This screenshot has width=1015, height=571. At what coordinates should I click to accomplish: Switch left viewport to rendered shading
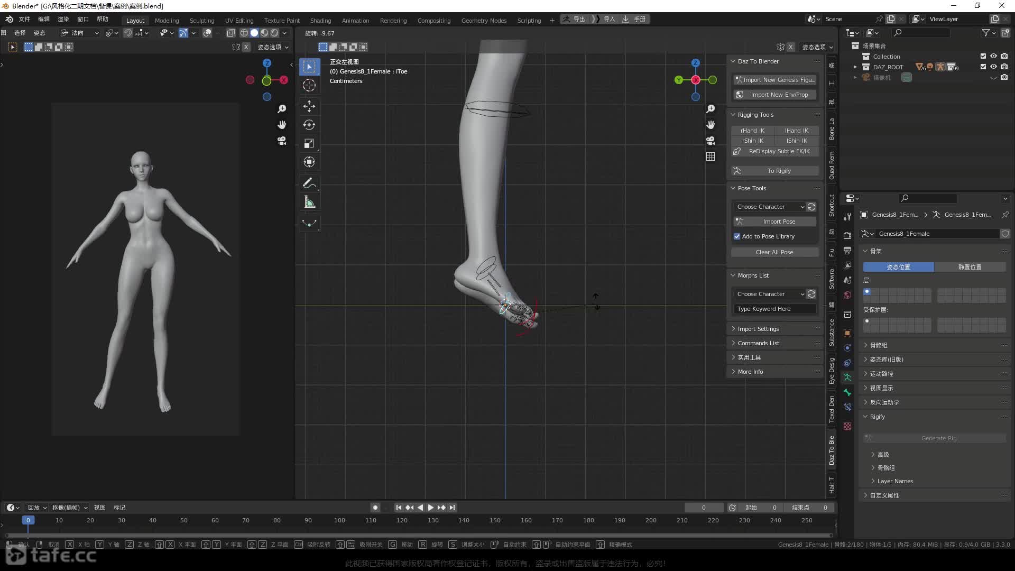point(274,33)
